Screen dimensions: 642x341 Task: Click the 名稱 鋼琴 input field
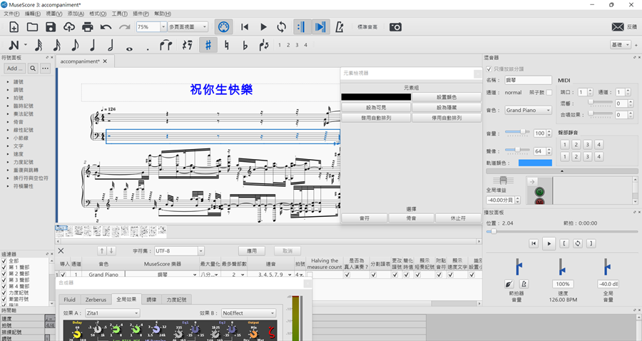(x=528, y=80)
